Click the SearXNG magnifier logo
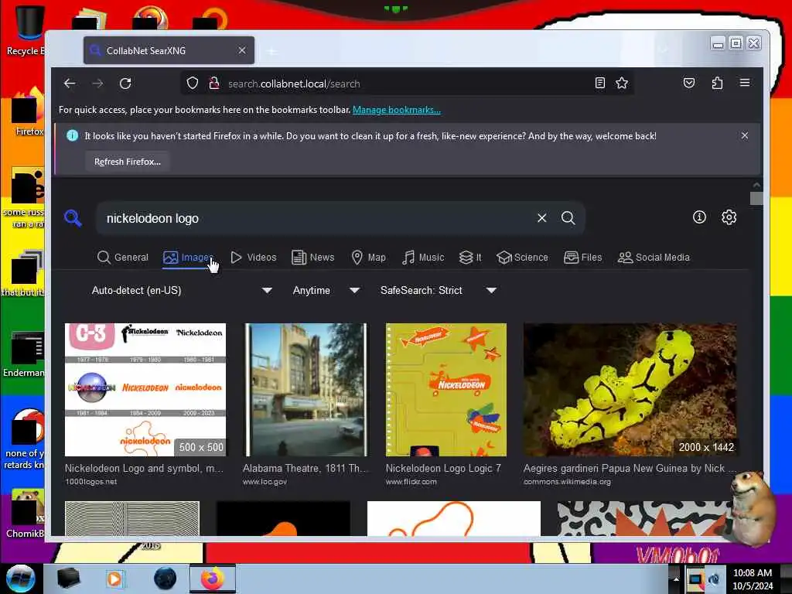The height and width of the screenshot is (594, 792). click(73, 218)
